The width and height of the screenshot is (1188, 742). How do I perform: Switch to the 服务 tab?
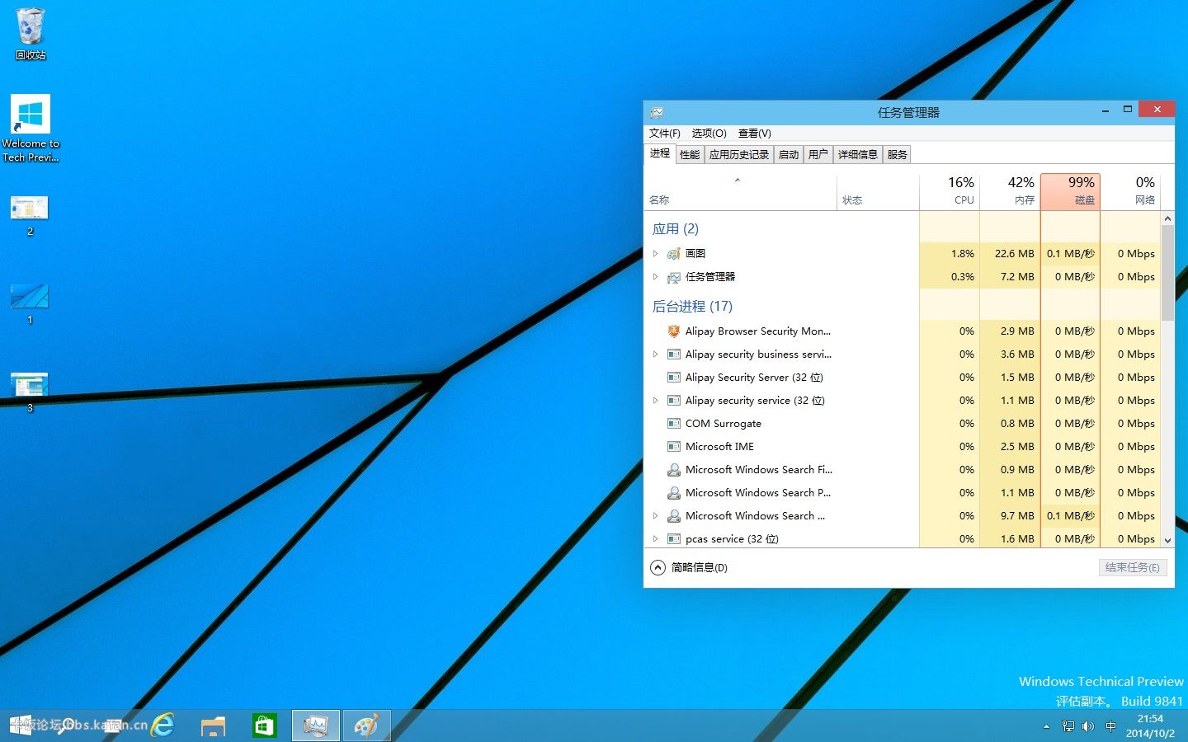[x=898, y=154]
